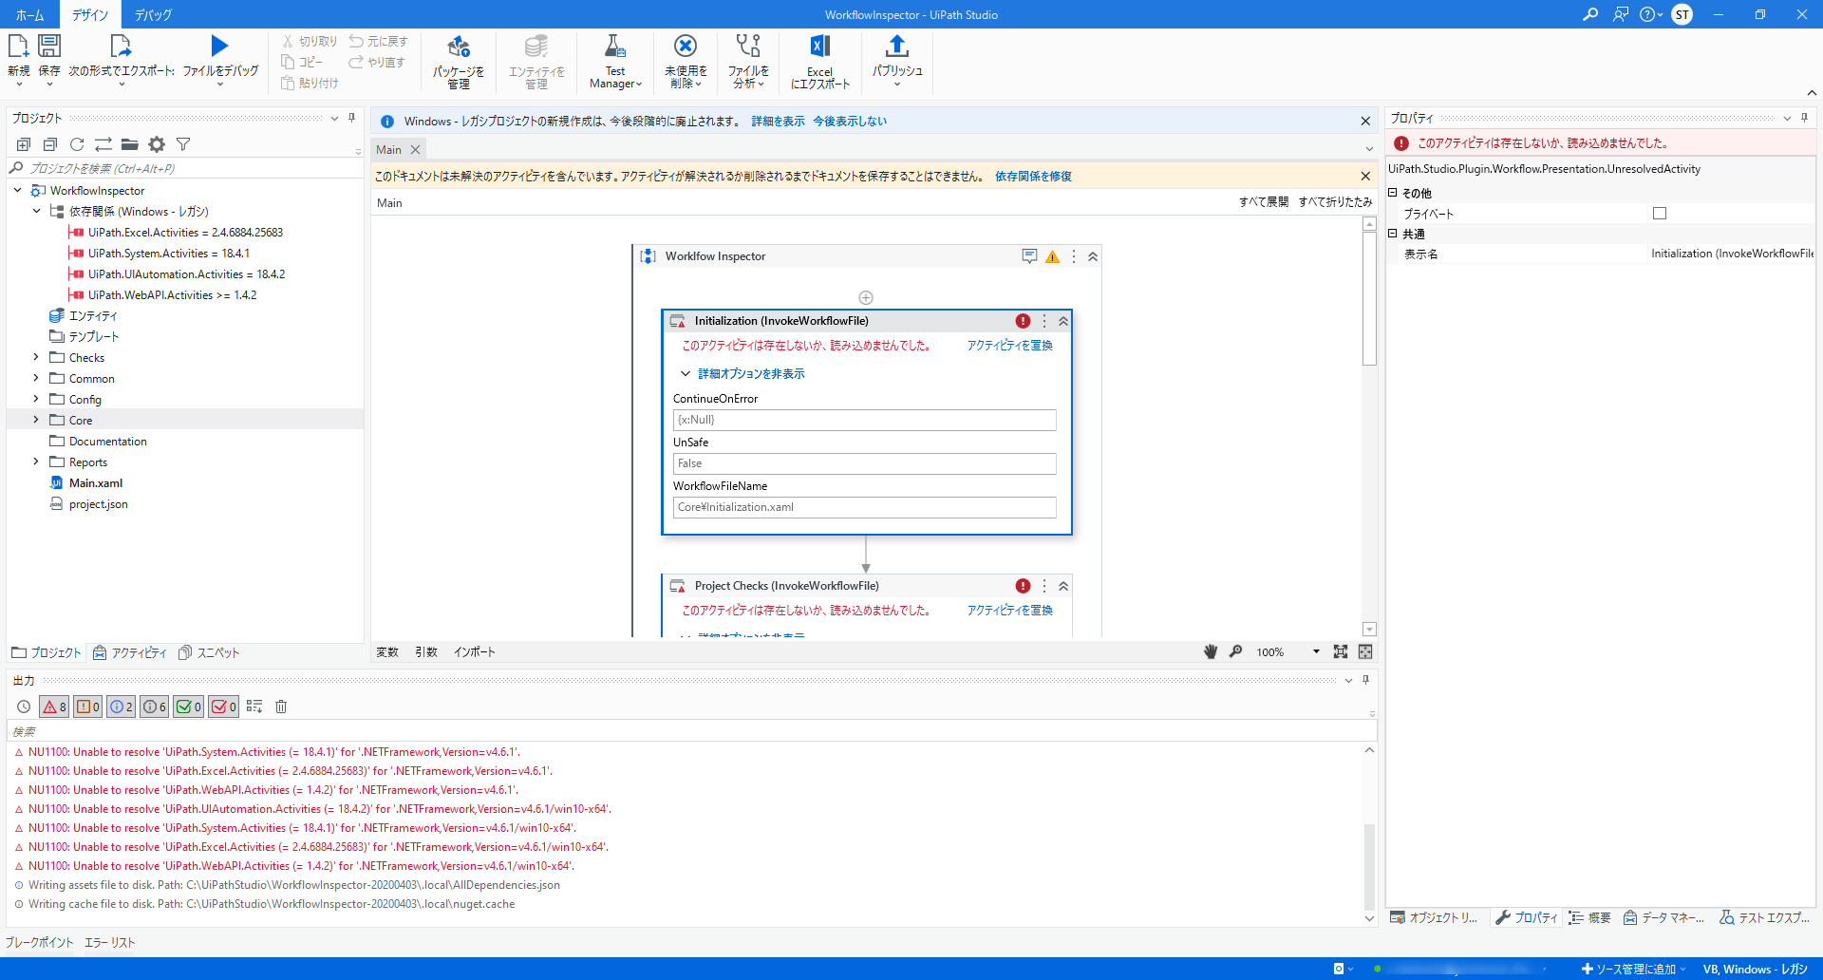Expand the Core folder in project tree
The height and width of the screenshot is (980, 1823).
tap(36, 420)
